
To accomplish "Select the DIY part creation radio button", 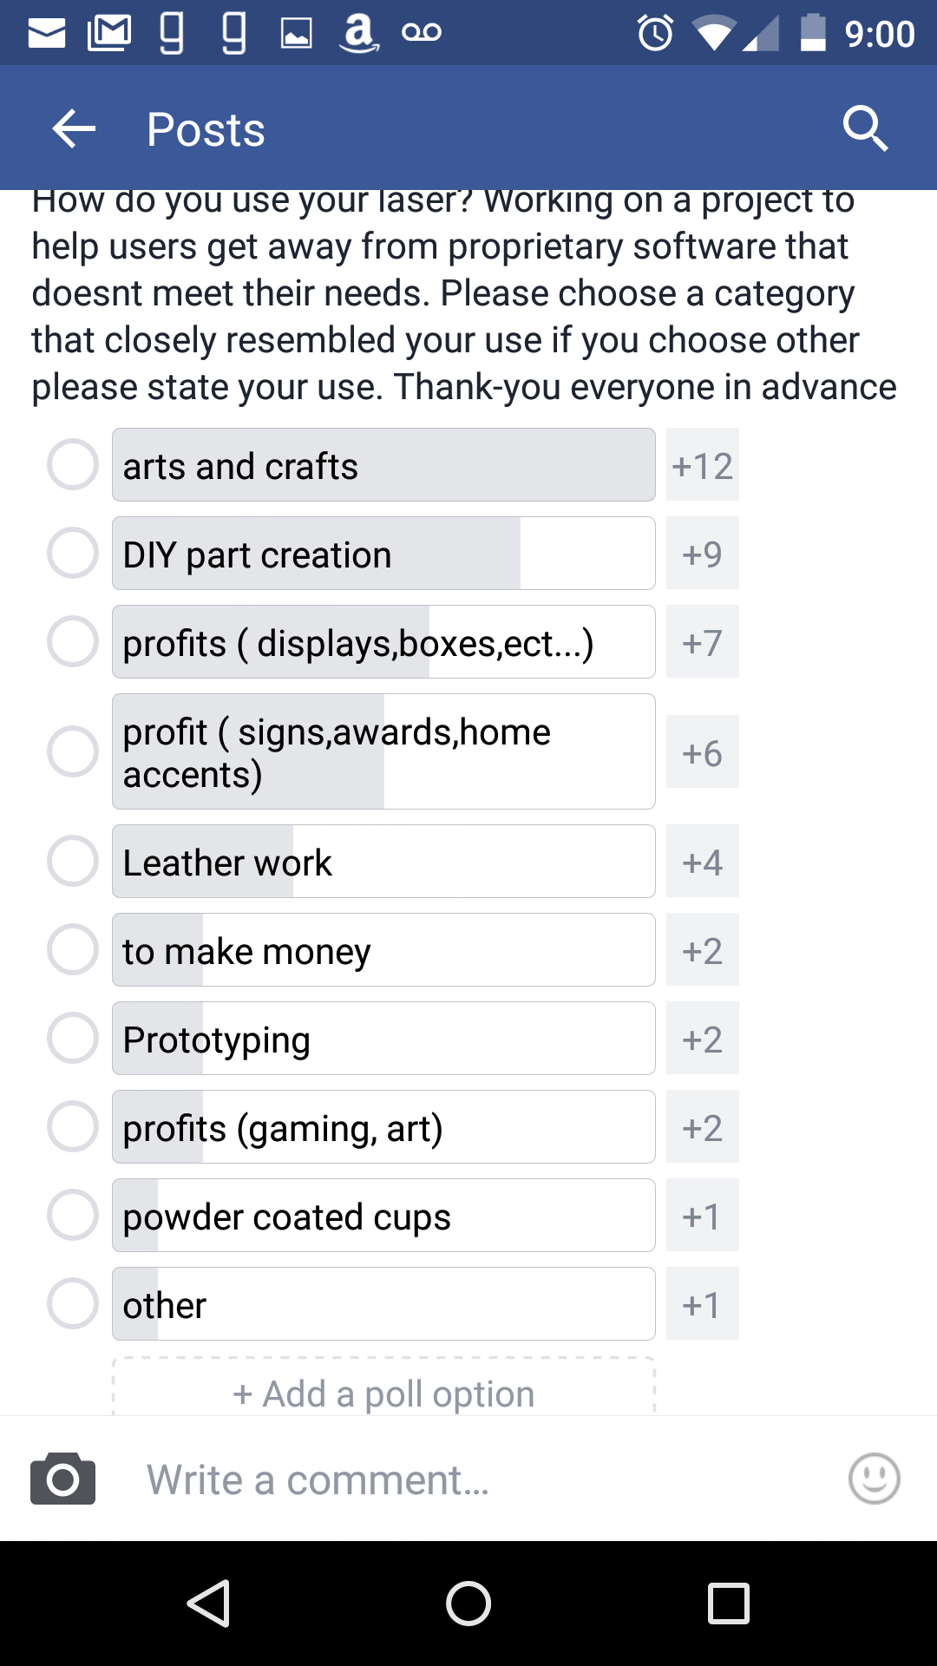I will point(73,553).
